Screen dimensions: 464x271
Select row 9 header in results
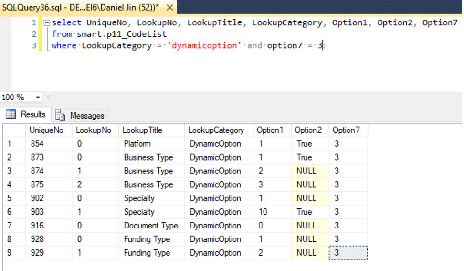(x=14, y=253)
